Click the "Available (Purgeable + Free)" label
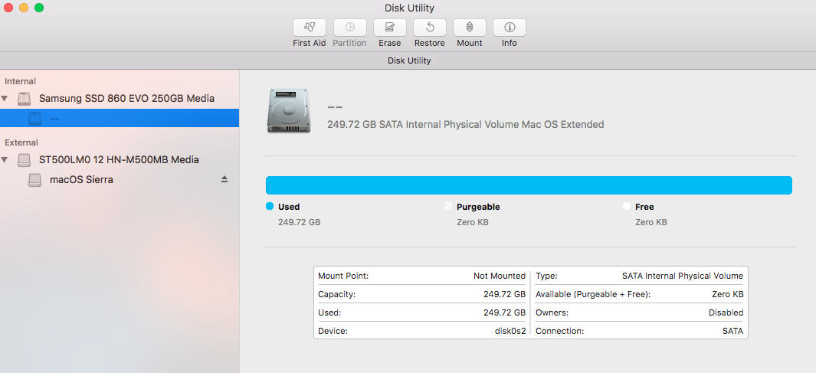This screenshot has height=373, width=816. pyautogui.click(x=593, y=294)
